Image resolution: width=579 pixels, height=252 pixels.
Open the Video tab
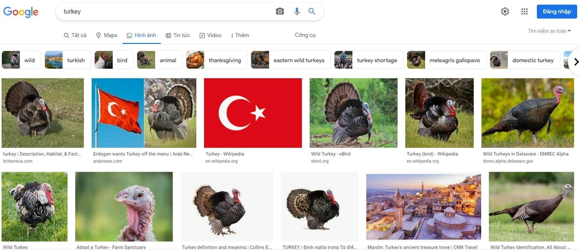[211, 35]
